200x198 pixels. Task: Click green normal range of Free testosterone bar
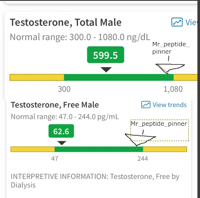click(98, 149)
